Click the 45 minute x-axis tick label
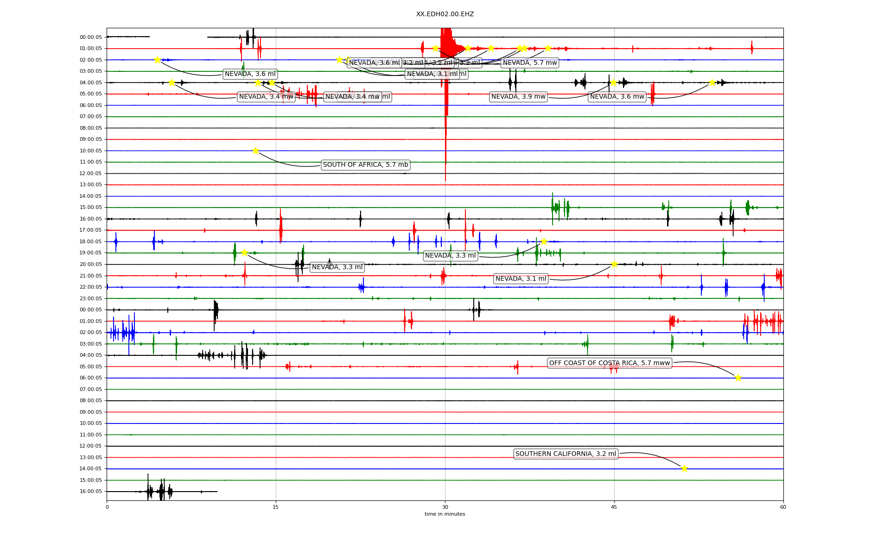The image size is (890, 556). click(x=614, y=507)
